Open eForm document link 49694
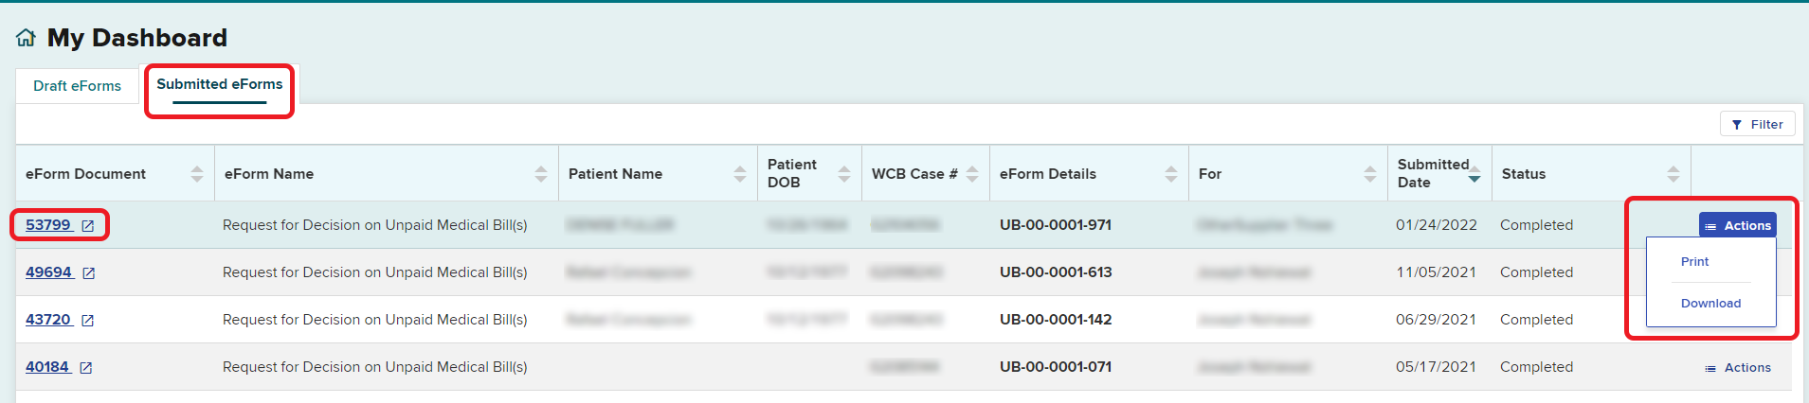This screenshot has height=403, width=1809. point(48,272)
